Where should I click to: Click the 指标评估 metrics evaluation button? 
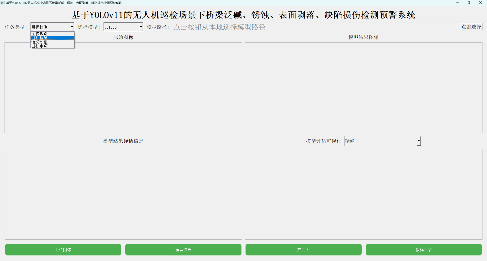[x=424, y=250]
